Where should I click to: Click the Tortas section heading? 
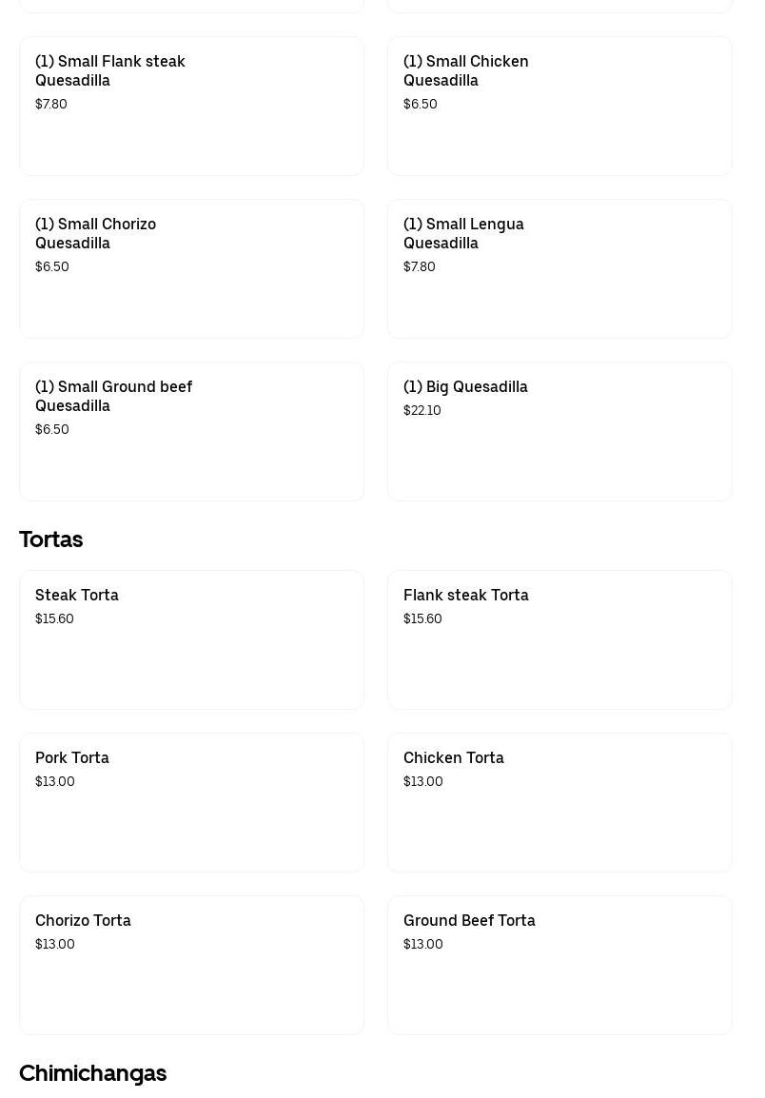(x=51, y=539)
